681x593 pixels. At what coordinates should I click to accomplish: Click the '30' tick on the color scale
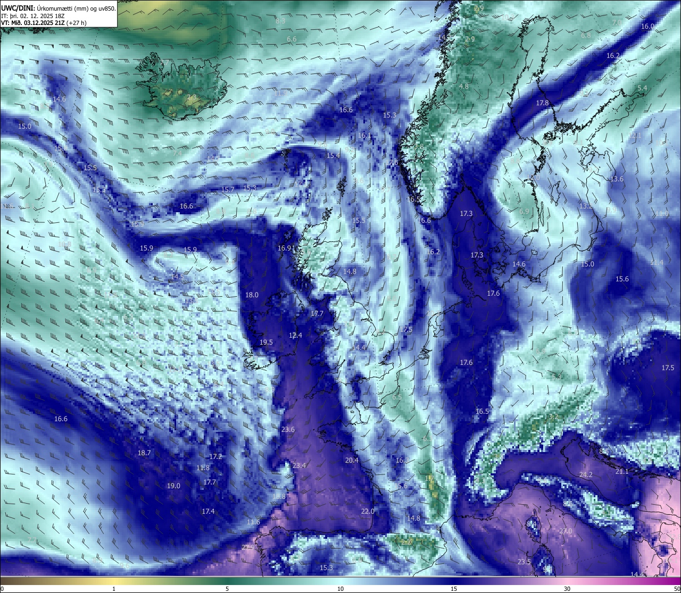tap(567, 589)
